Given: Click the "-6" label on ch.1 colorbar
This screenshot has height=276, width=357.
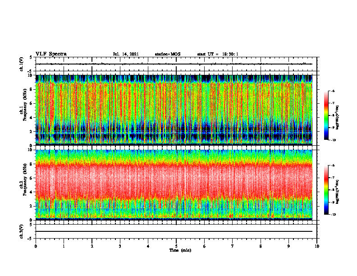Looking at the screenshot, I should tap(333, 91).
